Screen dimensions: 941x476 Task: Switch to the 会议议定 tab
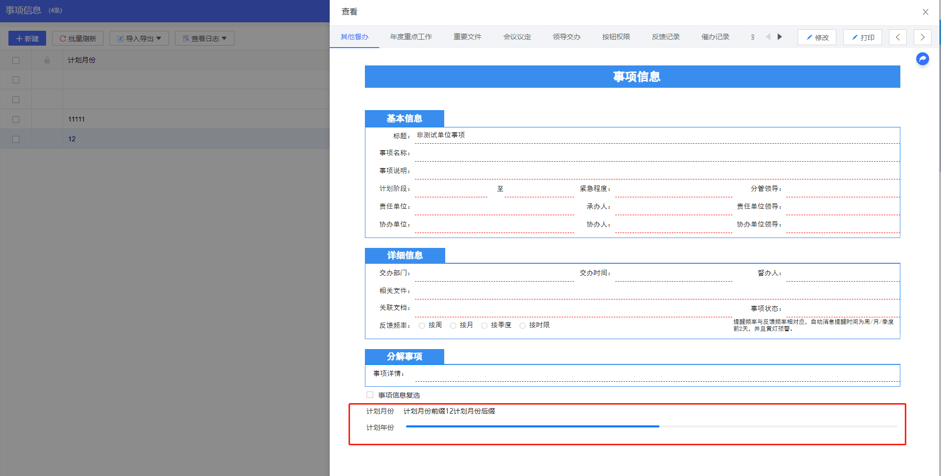click(517, 37)
